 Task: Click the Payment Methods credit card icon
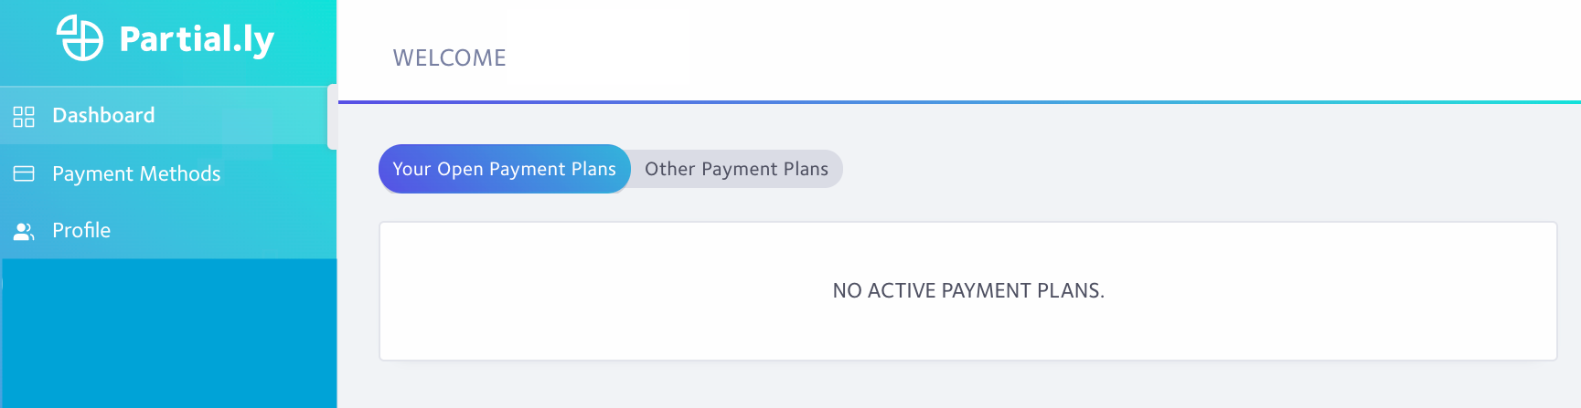point(24,173)
